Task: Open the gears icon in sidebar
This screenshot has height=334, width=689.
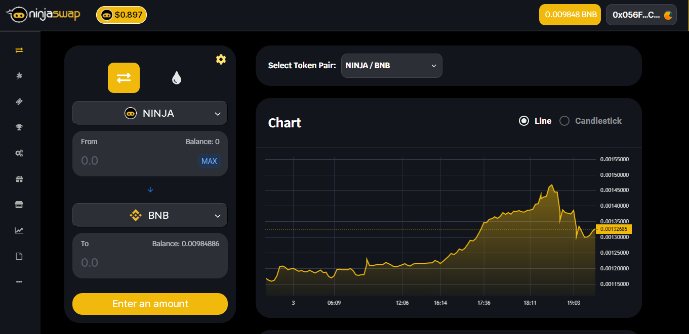Action: coord(19,153)
